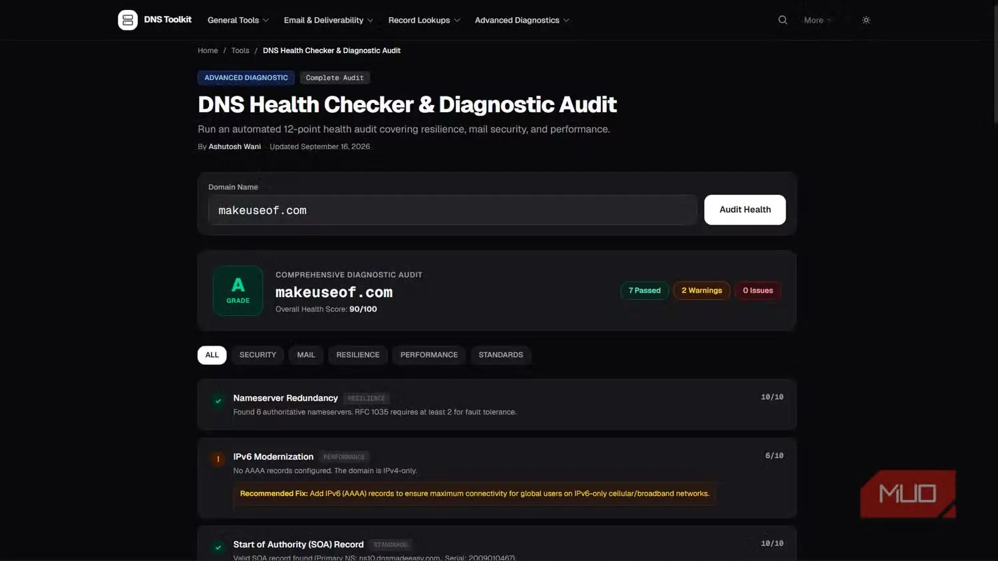Open the Advanced Diagnostics dropdown menu
Screen dimensions: 998x561
[x=522, y=20]
